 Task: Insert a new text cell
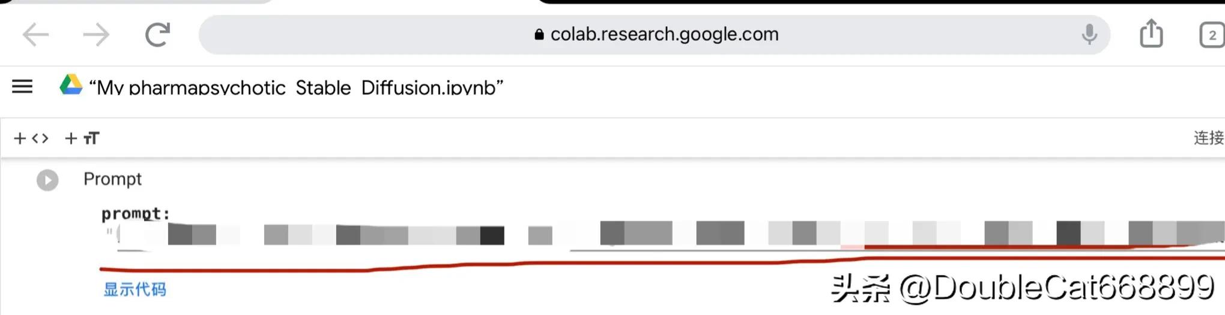pos(82,138)
